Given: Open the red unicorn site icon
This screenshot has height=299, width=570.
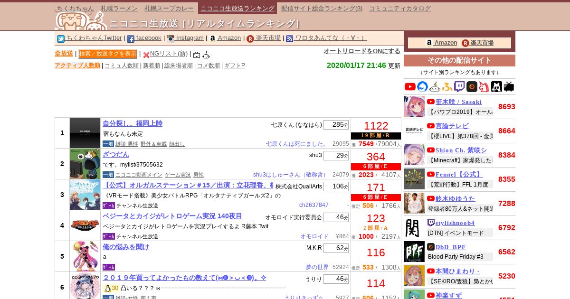Looking at the screenshot, I should pos(484,86).
